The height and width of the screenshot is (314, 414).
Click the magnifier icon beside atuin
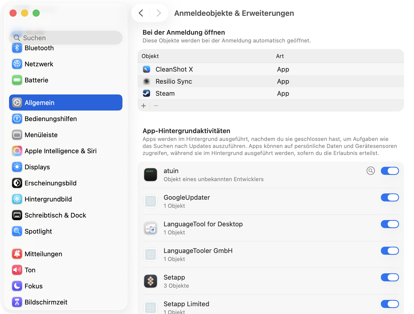point(371,171)
